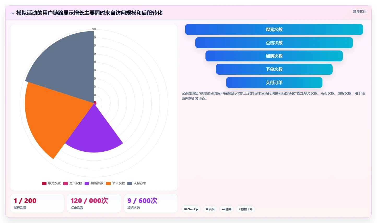The height and width of the screenshot is (223, 377).
Task: Click the 120 / 000次 点击次数 card
Action: tap(94, 203)
